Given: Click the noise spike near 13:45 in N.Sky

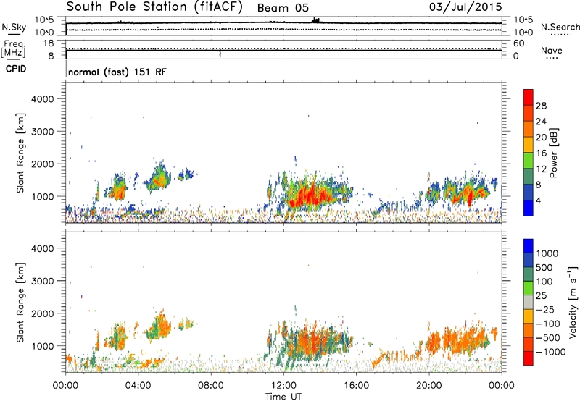Looking at the screenshot, I should coord(316,20).
